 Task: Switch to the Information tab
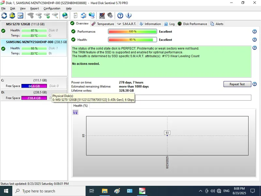click(150, 24)
